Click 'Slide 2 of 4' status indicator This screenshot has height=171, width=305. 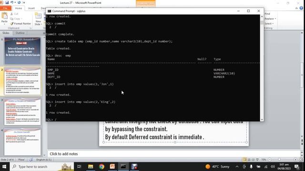coord(7,160)
